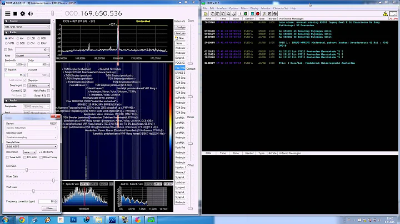
Task: Click PDW cyan square toolbar icon
Action: tap(252, 14)
